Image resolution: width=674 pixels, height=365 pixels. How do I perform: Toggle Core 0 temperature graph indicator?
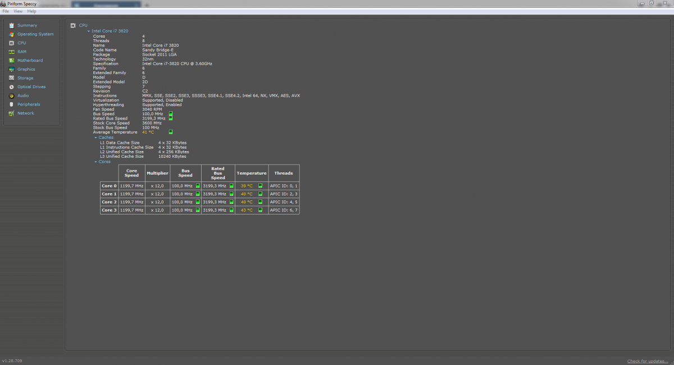[x=260, y=186]
